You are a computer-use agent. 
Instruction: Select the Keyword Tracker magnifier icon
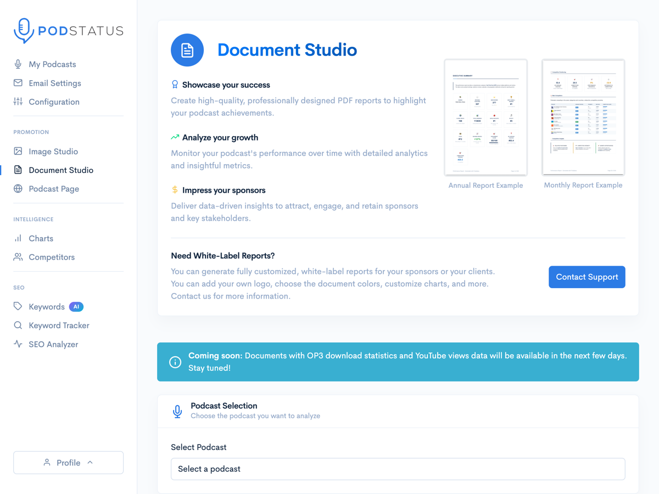(18, 325)
